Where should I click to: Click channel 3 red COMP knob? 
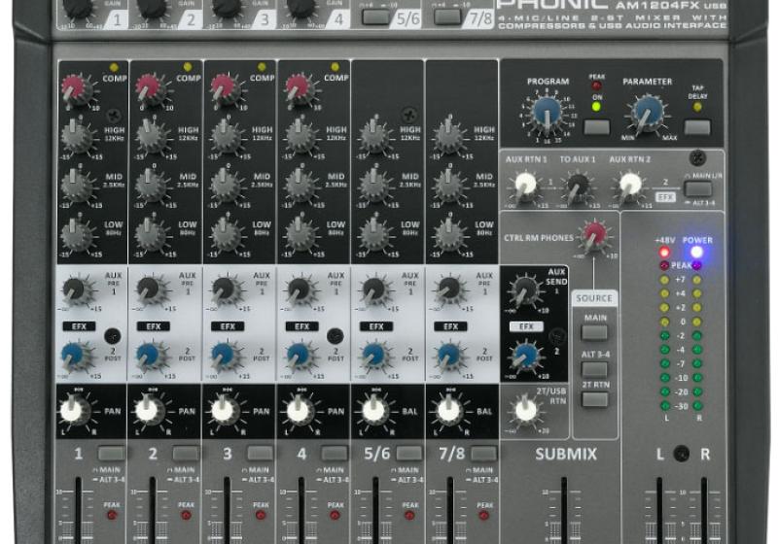point(224,89)
